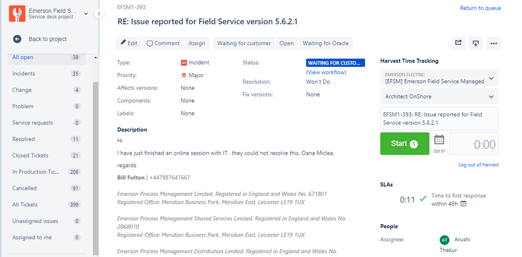Click the Description heading

click(132, 130)
